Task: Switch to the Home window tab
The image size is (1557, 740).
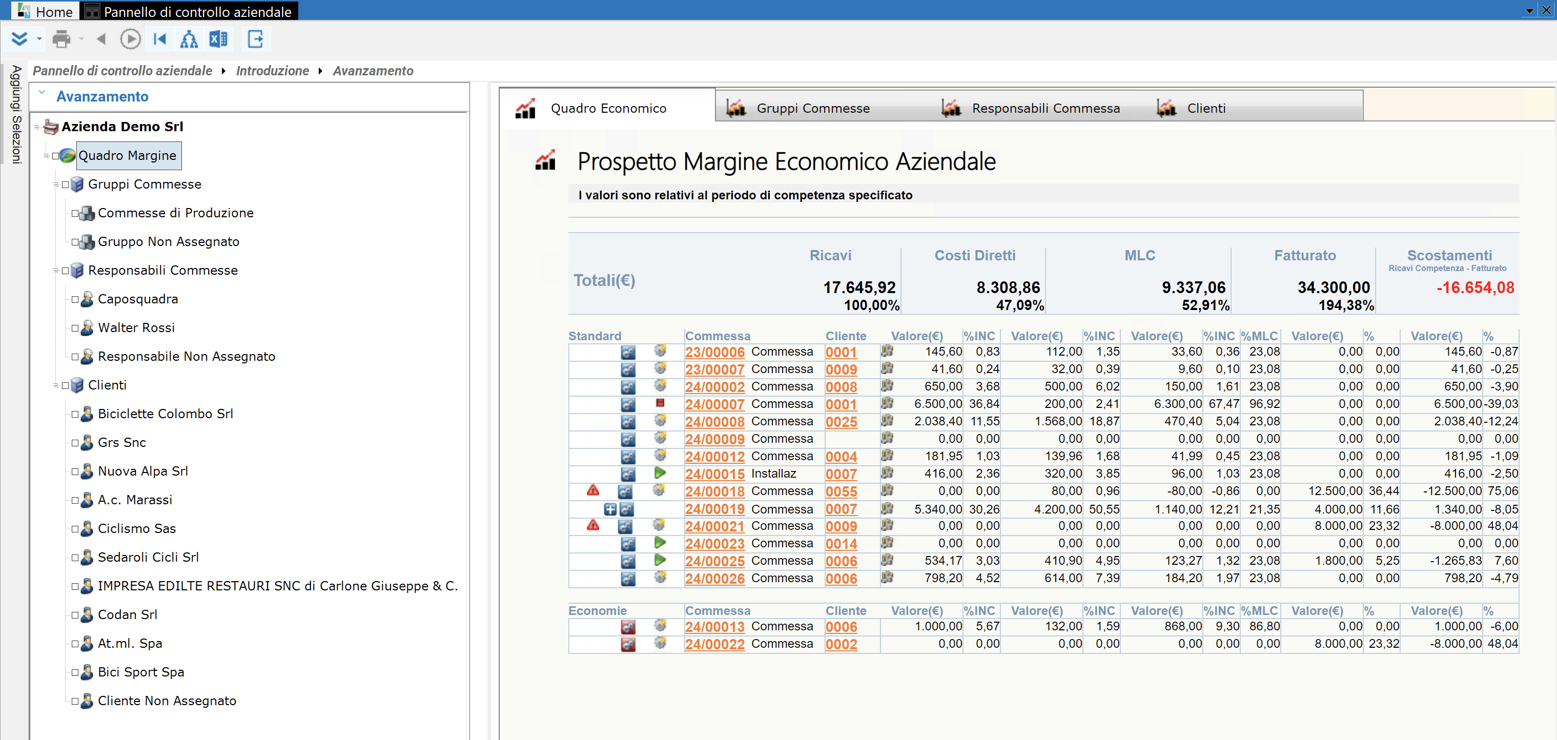Action: 46,11
